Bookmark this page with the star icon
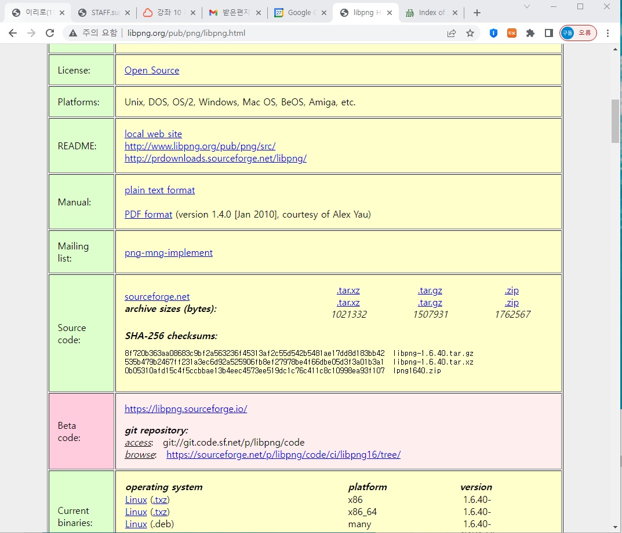Screen dimensions: 622x533 pyautogui.click(x=470, y=33)
